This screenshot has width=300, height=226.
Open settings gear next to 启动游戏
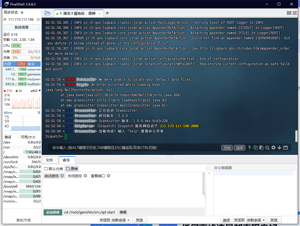[62, 176]
